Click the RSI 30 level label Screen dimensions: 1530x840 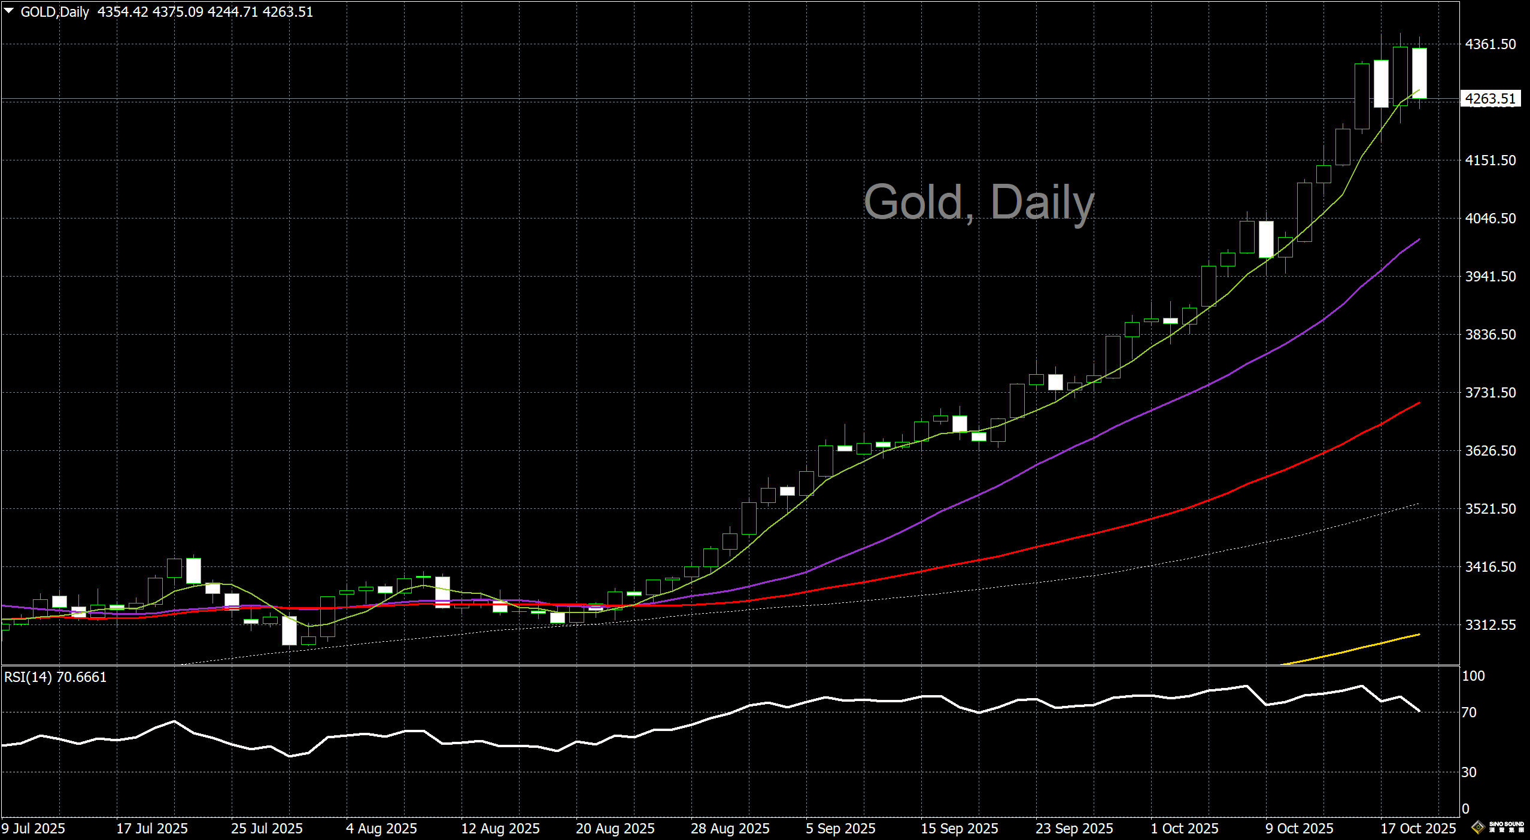[x=1469, y=772]
